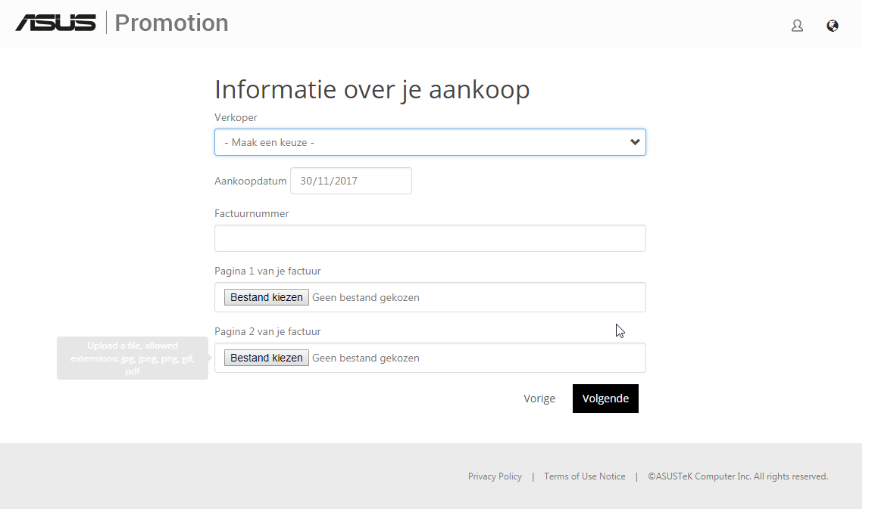Screen dimensions: 875x515
Task: Click the Factuurnummer label
Action: (x=252, y=214)
